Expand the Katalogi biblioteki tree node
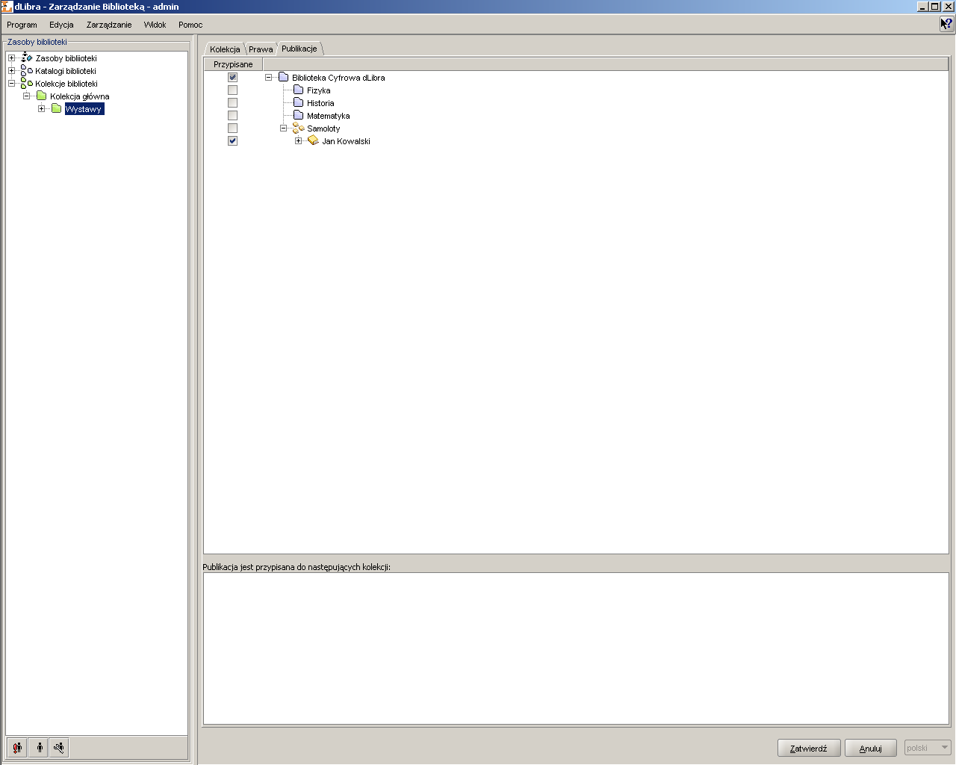The width and height of the screenshot is (956, 765). 11,71
